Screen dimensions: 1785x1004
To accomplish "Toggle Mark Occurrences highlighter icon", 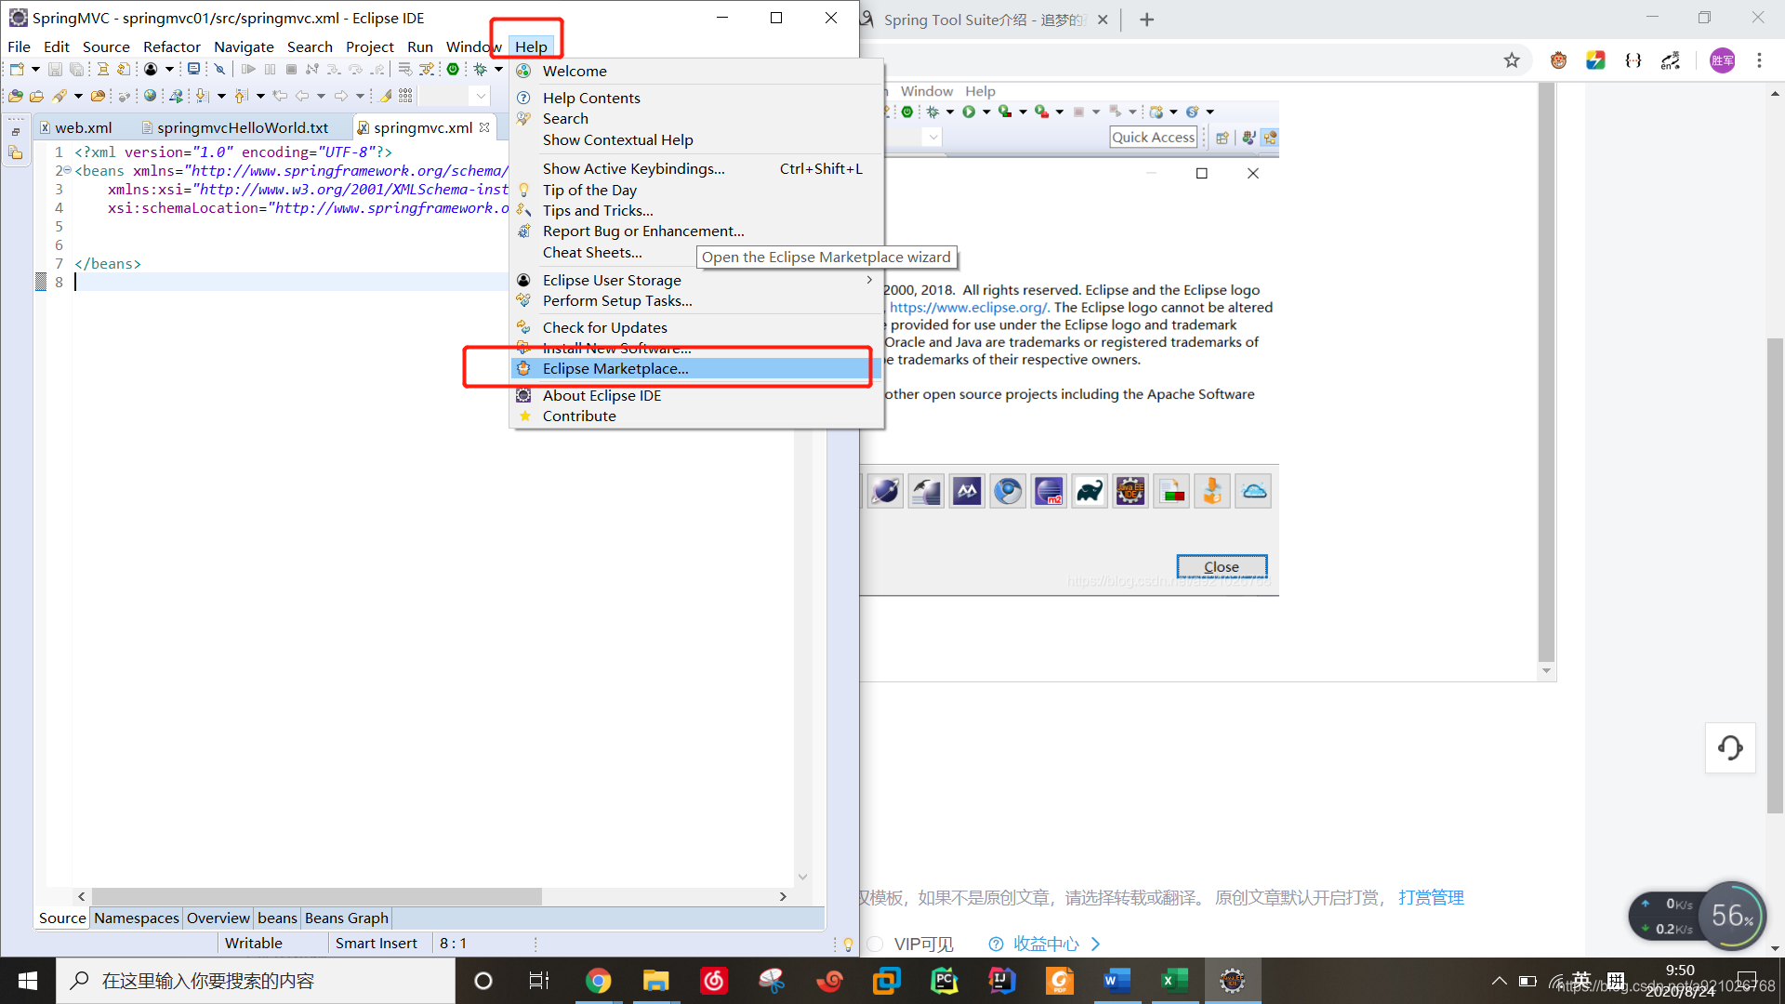I will tap(386, 96).
